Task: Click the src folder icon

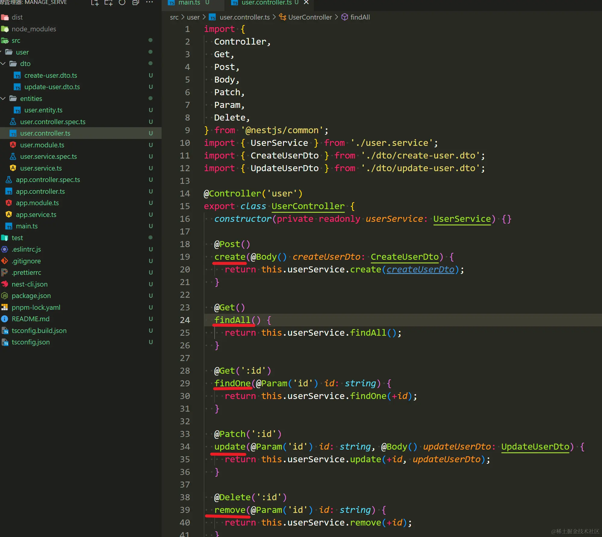Action: (5, 40)
